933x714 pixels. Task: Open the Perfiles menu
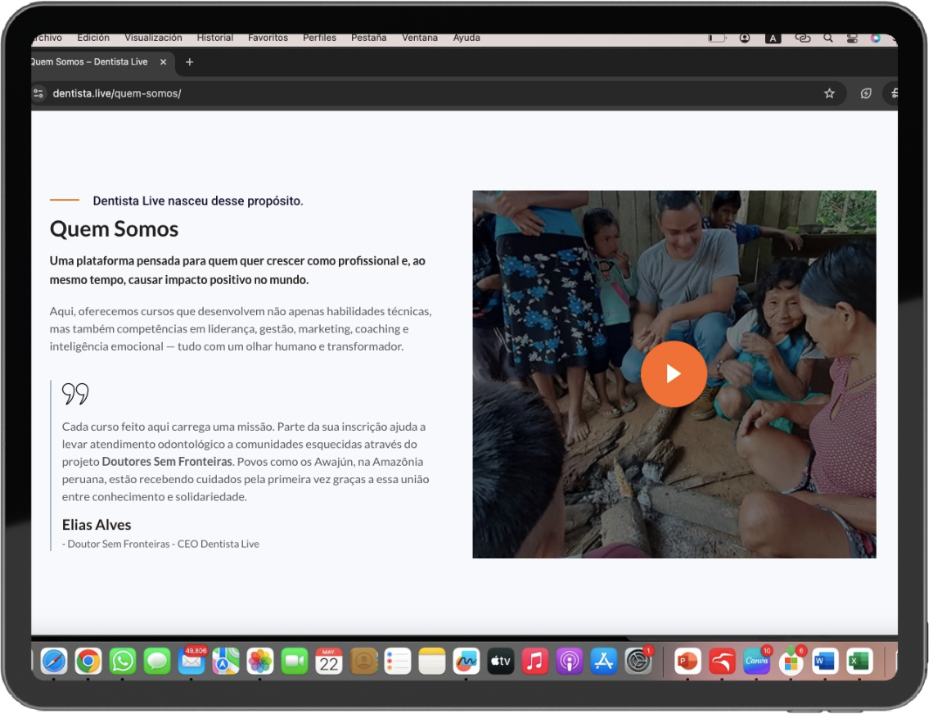319,38
